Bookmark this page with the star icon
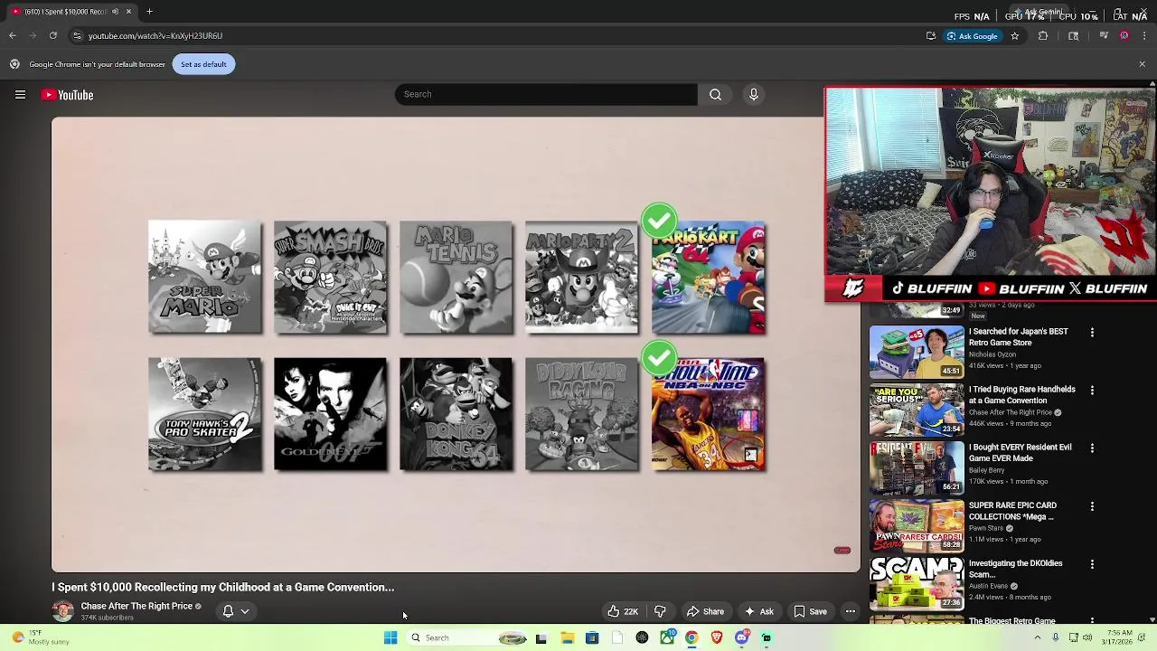1157x651 pixels. (1014, 36)
